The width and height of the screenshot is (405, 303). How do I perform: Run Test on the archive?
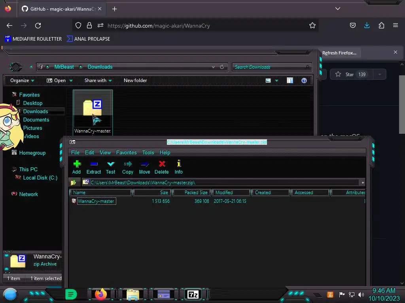tap(111, 167)
